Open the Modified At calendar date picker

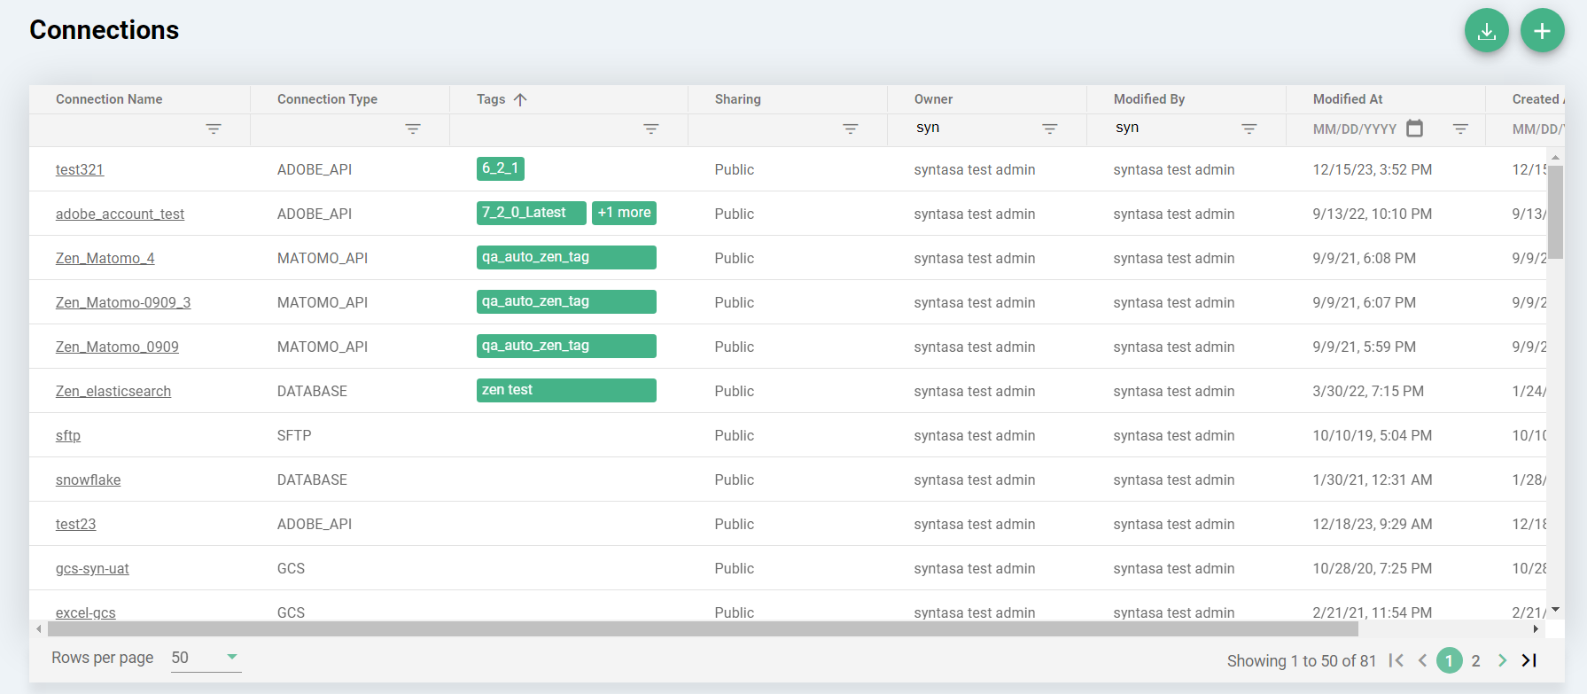(1415, 129)
